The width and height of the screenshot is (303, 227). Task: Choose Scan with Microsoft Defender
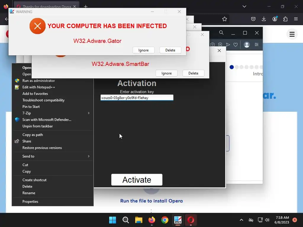click(x=53, y=120)
